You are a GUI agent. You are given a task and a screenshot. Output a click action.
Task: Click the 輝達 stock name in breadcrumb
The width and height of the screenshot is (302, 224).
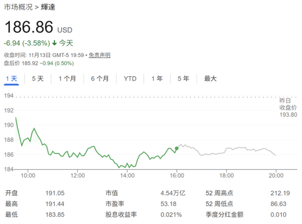[48, 7]
